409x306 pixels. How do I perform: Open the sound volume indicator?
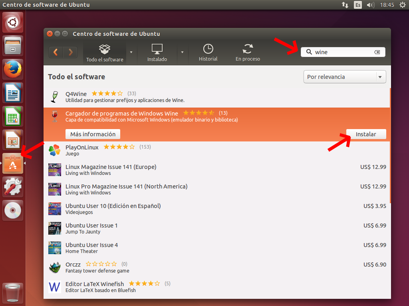[370, 5]
